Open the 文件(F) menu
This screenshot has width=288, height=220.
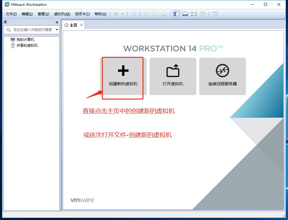(x=11, y=14)
